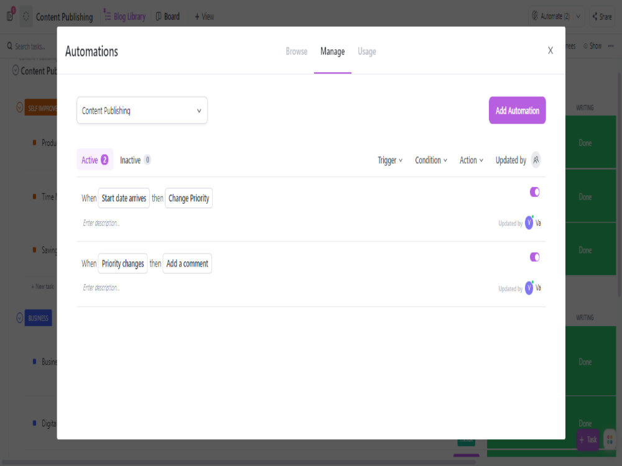Screen dimensions: 622x466
Task: Switch to the Browse tab
Action: (296, 52)
